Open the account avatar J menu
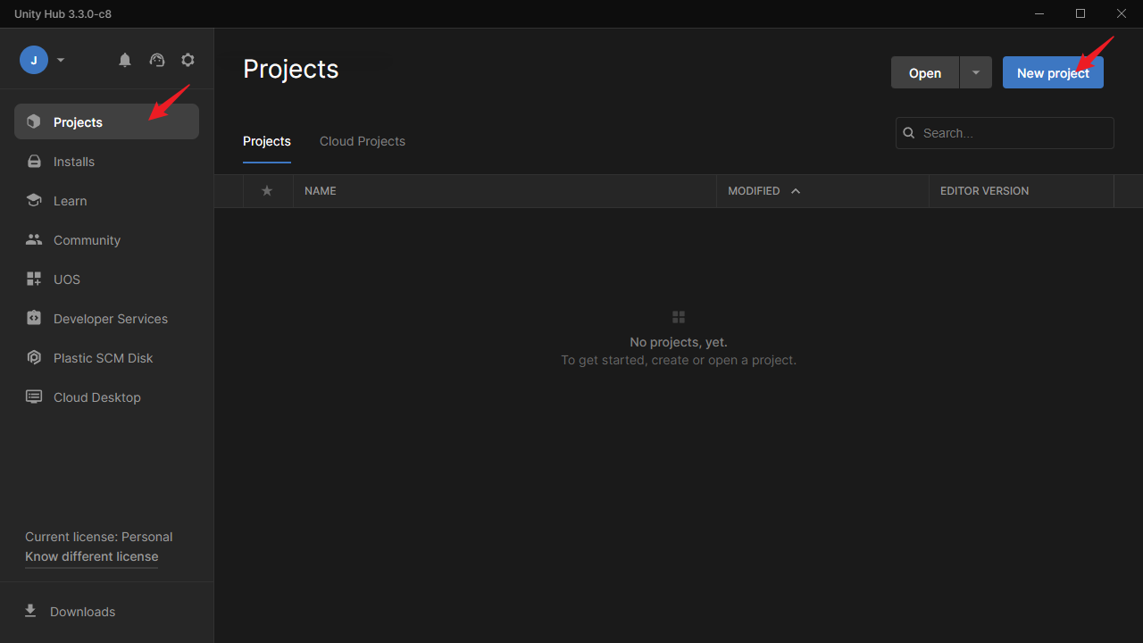 [34, 60]
